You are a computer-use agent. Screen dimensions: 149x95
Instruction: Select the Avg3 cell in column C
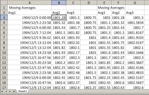coord(73,12)
